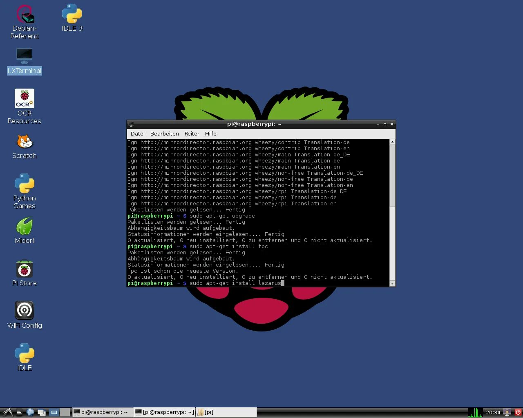Click the 'sudo apt-get upgrade' command line
Image resolution: width=523 pixels, height=418 pixels.
click(222, 216)
